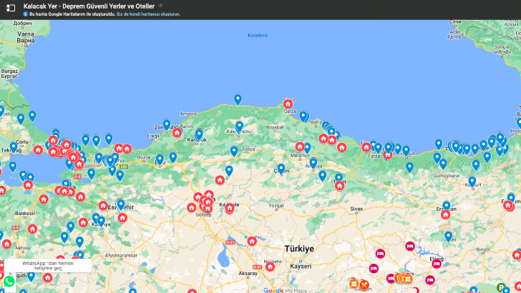The height and width of the screenshot is (293, 521).
Task: Select the red house marker at Erzincan
Action: click(x=445, y=214)
